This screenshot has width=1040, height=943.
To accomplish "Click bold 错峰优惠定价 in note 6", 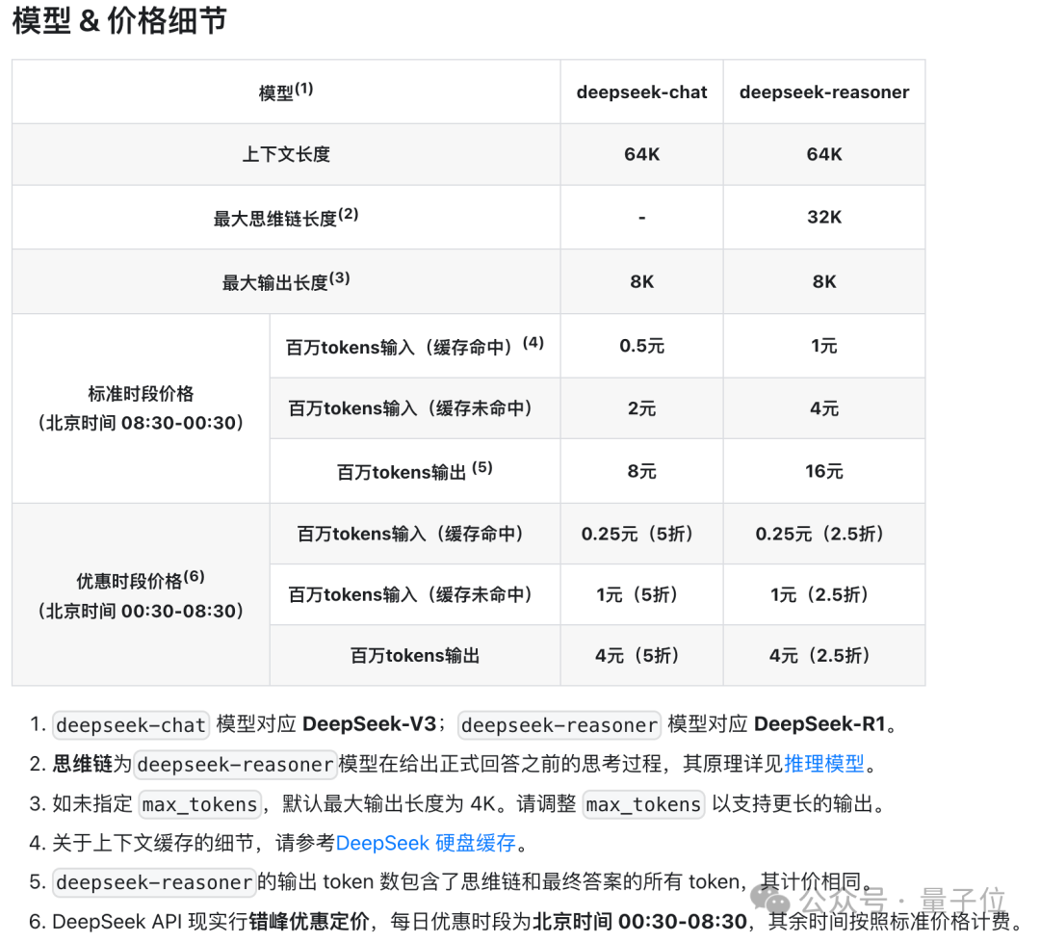I will point(309,922).
